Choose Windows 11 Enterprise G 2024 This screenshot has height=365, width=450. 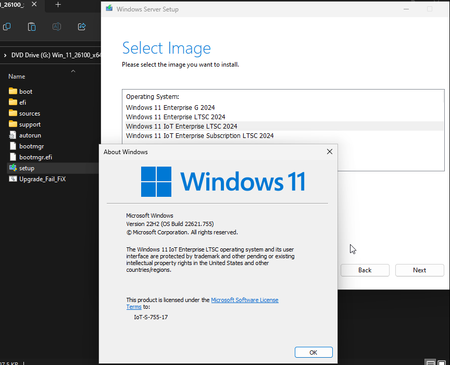coord(284,108)
